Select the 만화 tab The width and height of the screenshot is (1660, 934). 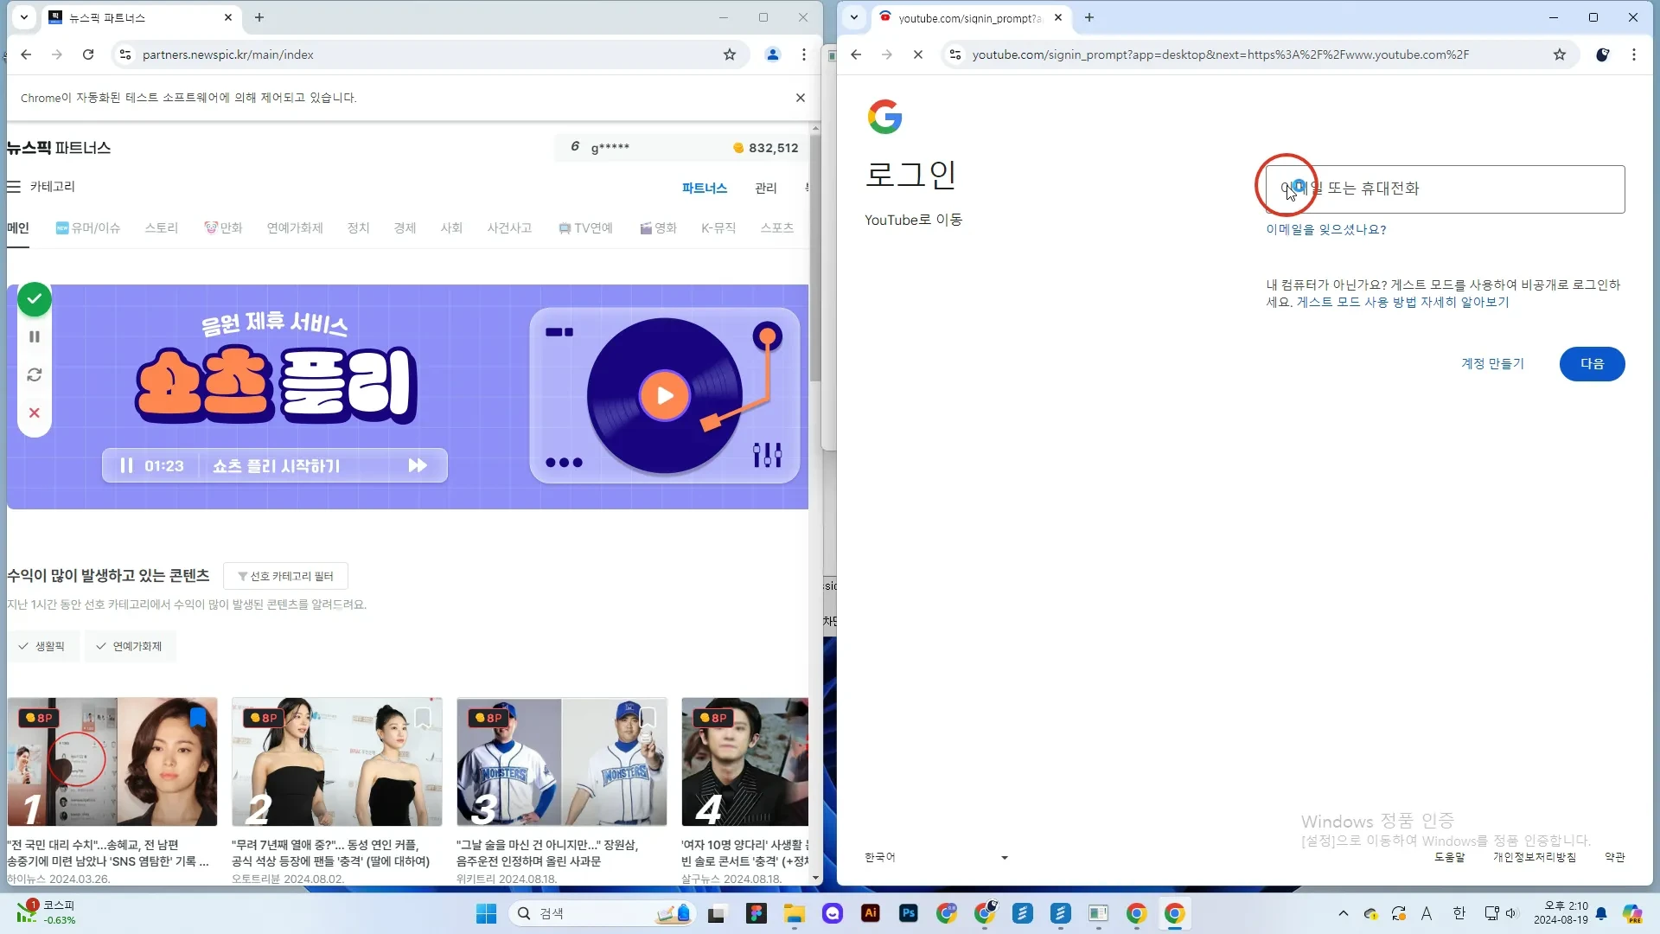tap(223, 228)
